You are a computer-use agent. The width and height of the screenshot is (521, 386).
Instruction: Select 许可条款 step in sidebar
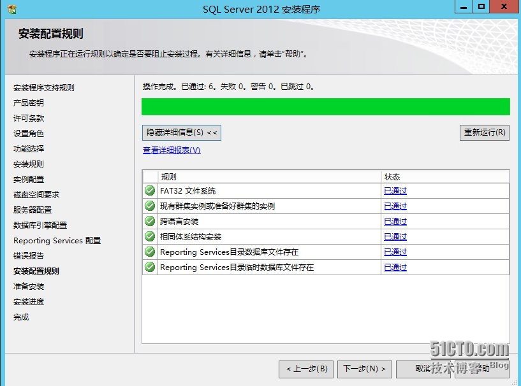29,118
